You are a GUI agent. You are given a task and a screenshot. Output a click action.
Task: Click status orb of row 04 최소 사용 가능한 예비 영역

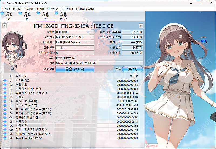[5, 93]
